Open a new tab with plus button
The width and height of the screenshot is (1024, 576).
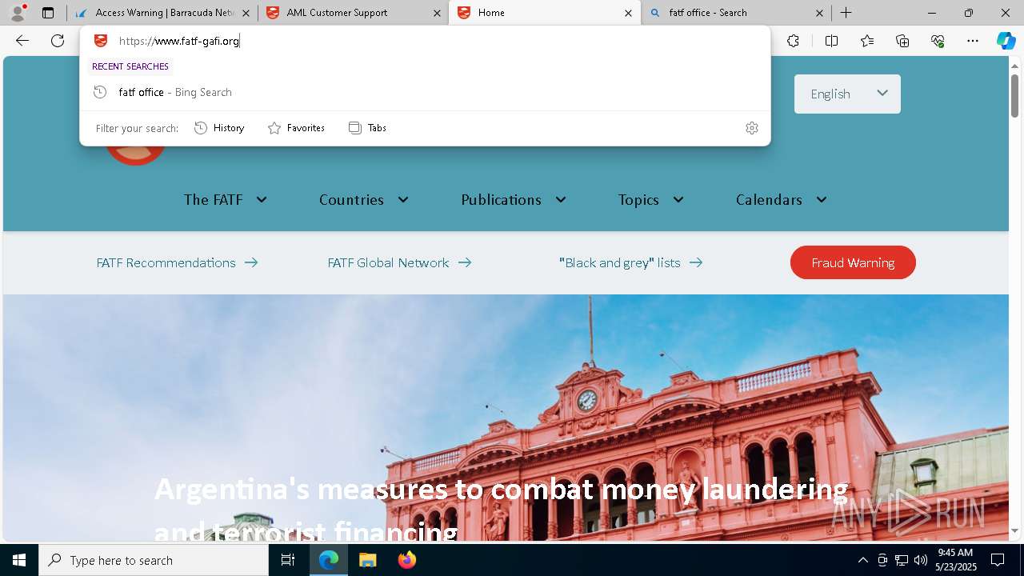pos(846,13)
